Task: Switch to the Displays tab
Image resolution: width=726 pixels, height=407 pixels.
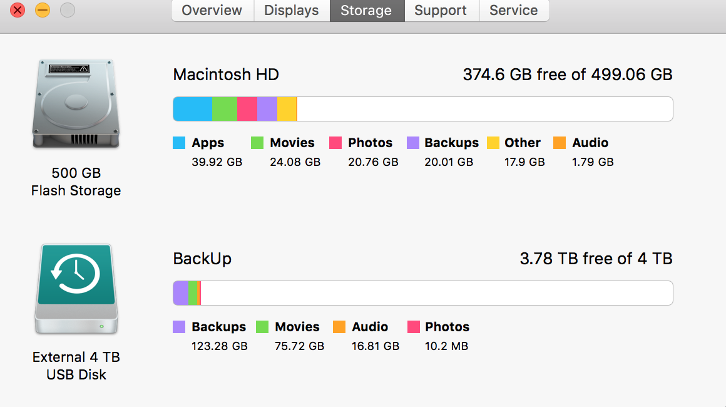Action: point(292,10)
